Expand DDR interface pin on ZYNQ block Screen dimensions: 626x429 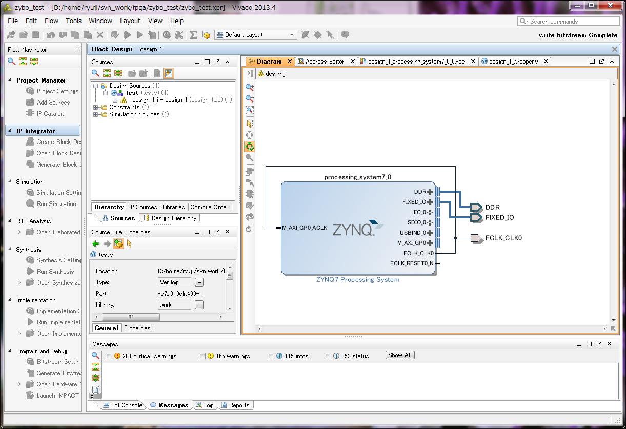[430, 192]
